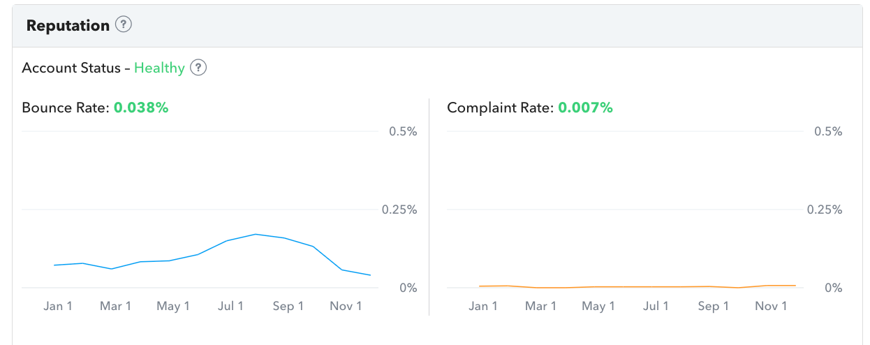Viewport: 870px width, 345px height.
Task: Click the Complaint Rate value 0.007%
Action: (x=585, y=108)
